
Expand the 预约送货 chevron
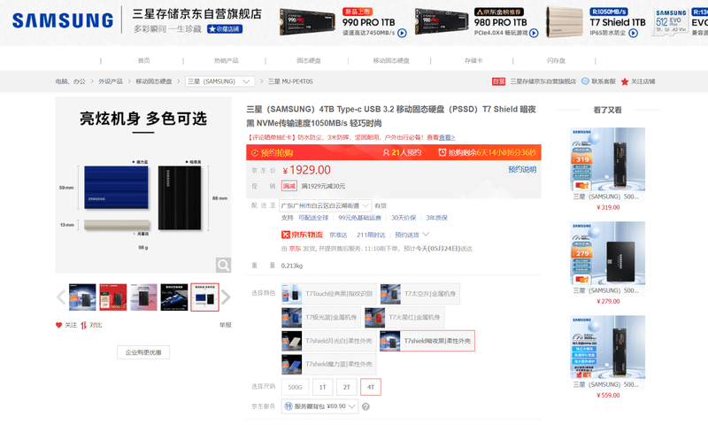coord(426,235)
